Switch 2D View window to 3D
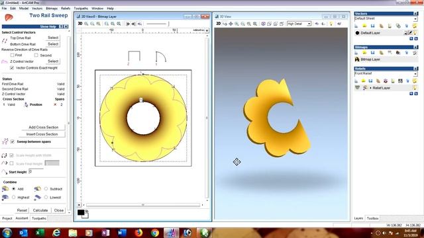Image resolution: width=424 pixels, height=238 pixels. [80, 24]
